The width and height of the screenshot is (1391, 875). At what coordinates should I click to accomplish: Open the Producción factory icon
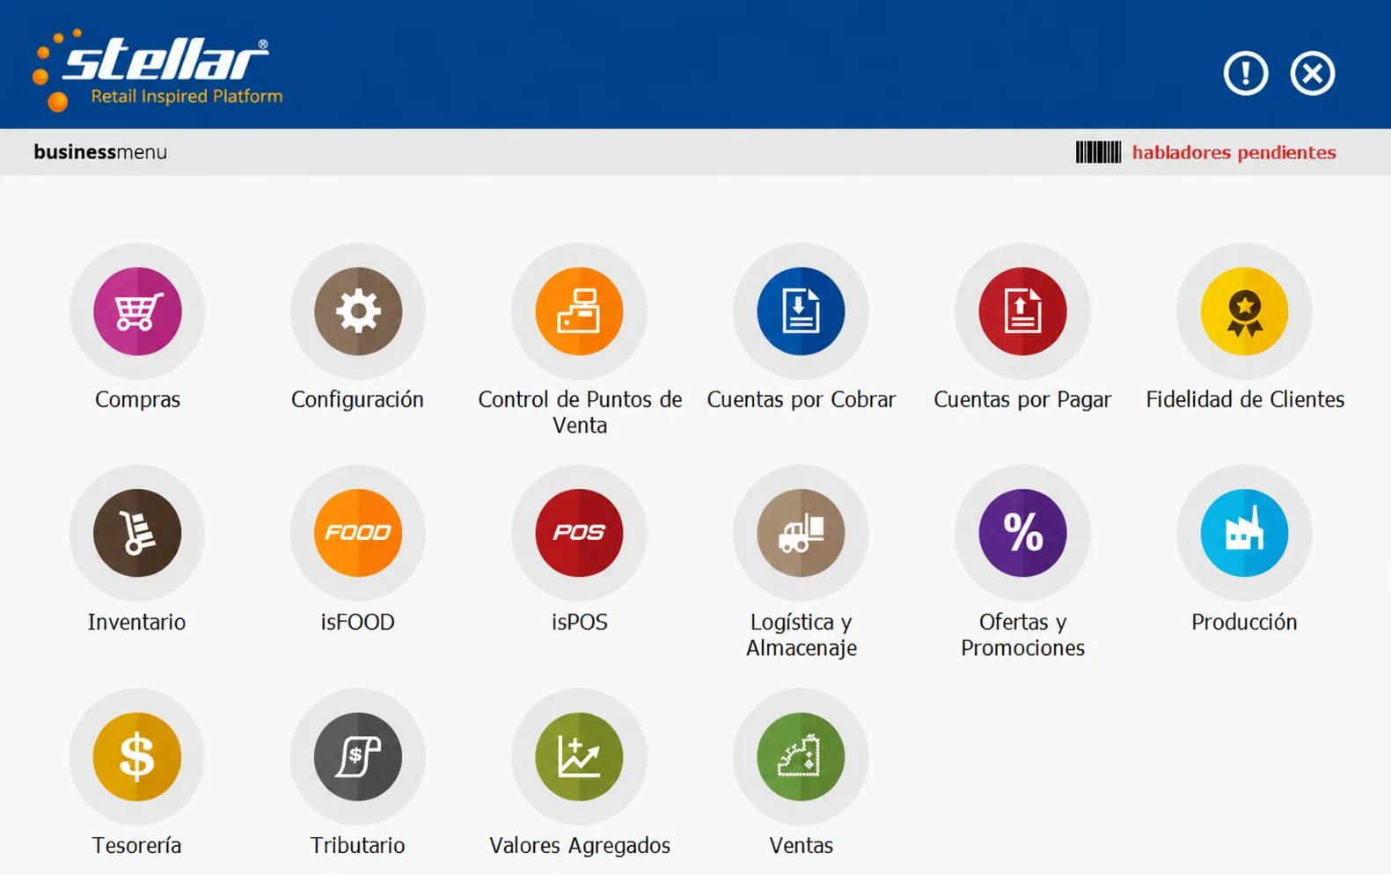[1244, 533]
